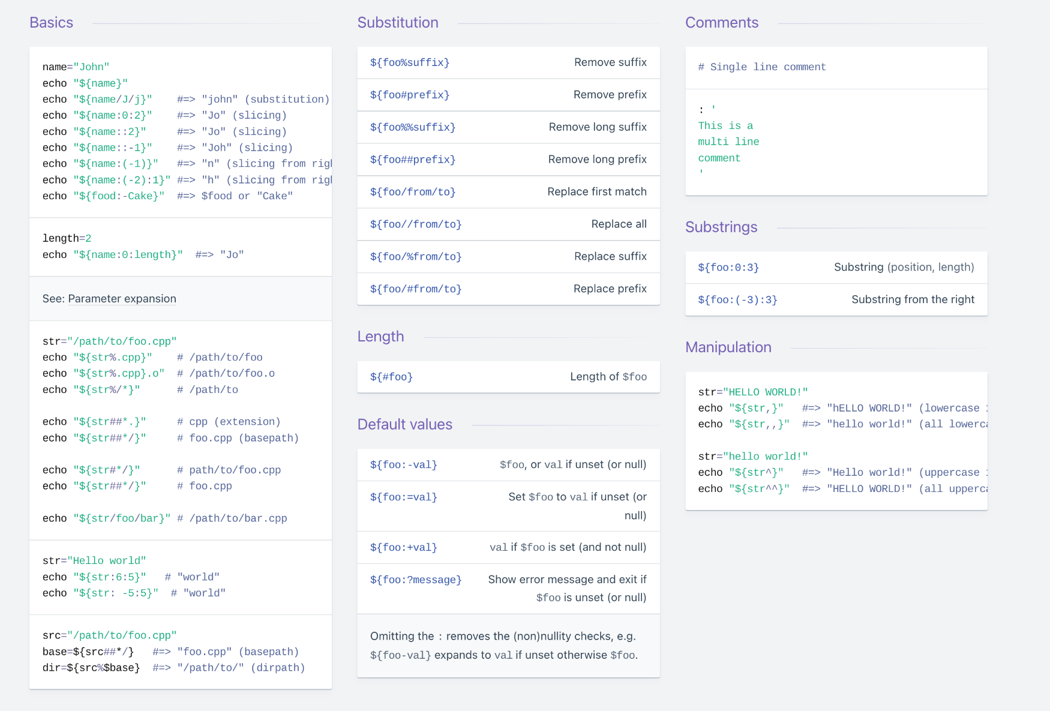Select the ${foo:?message} error message row

[508, 589]
